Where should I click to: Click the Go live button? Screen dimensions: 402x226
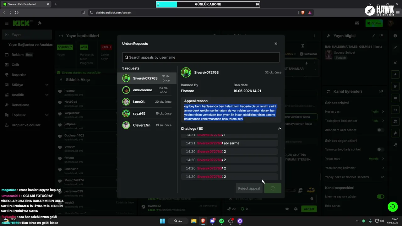click(x=374, y=23)
